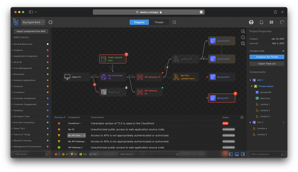
Task: Toggle the bottom threats panel view
Action: tap(237, 154)
